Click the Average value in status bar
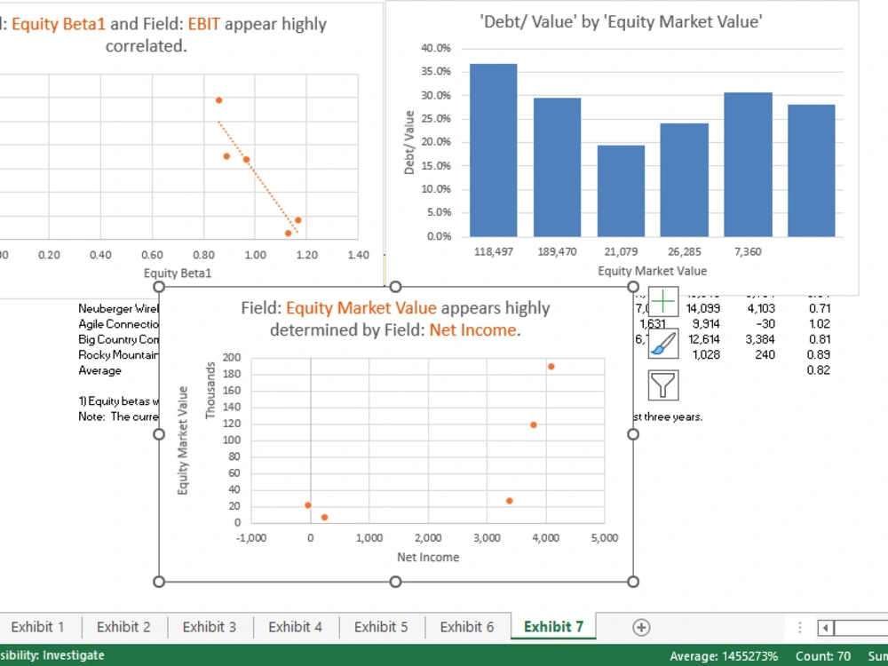Screen dimensions: 888x666 724,656
